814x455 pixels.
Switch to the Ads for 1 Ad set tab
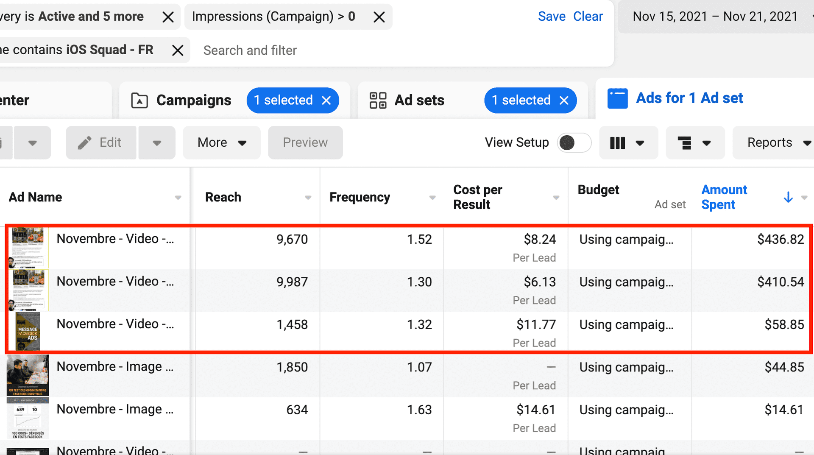pyautogui.click(x=689, y=98)
